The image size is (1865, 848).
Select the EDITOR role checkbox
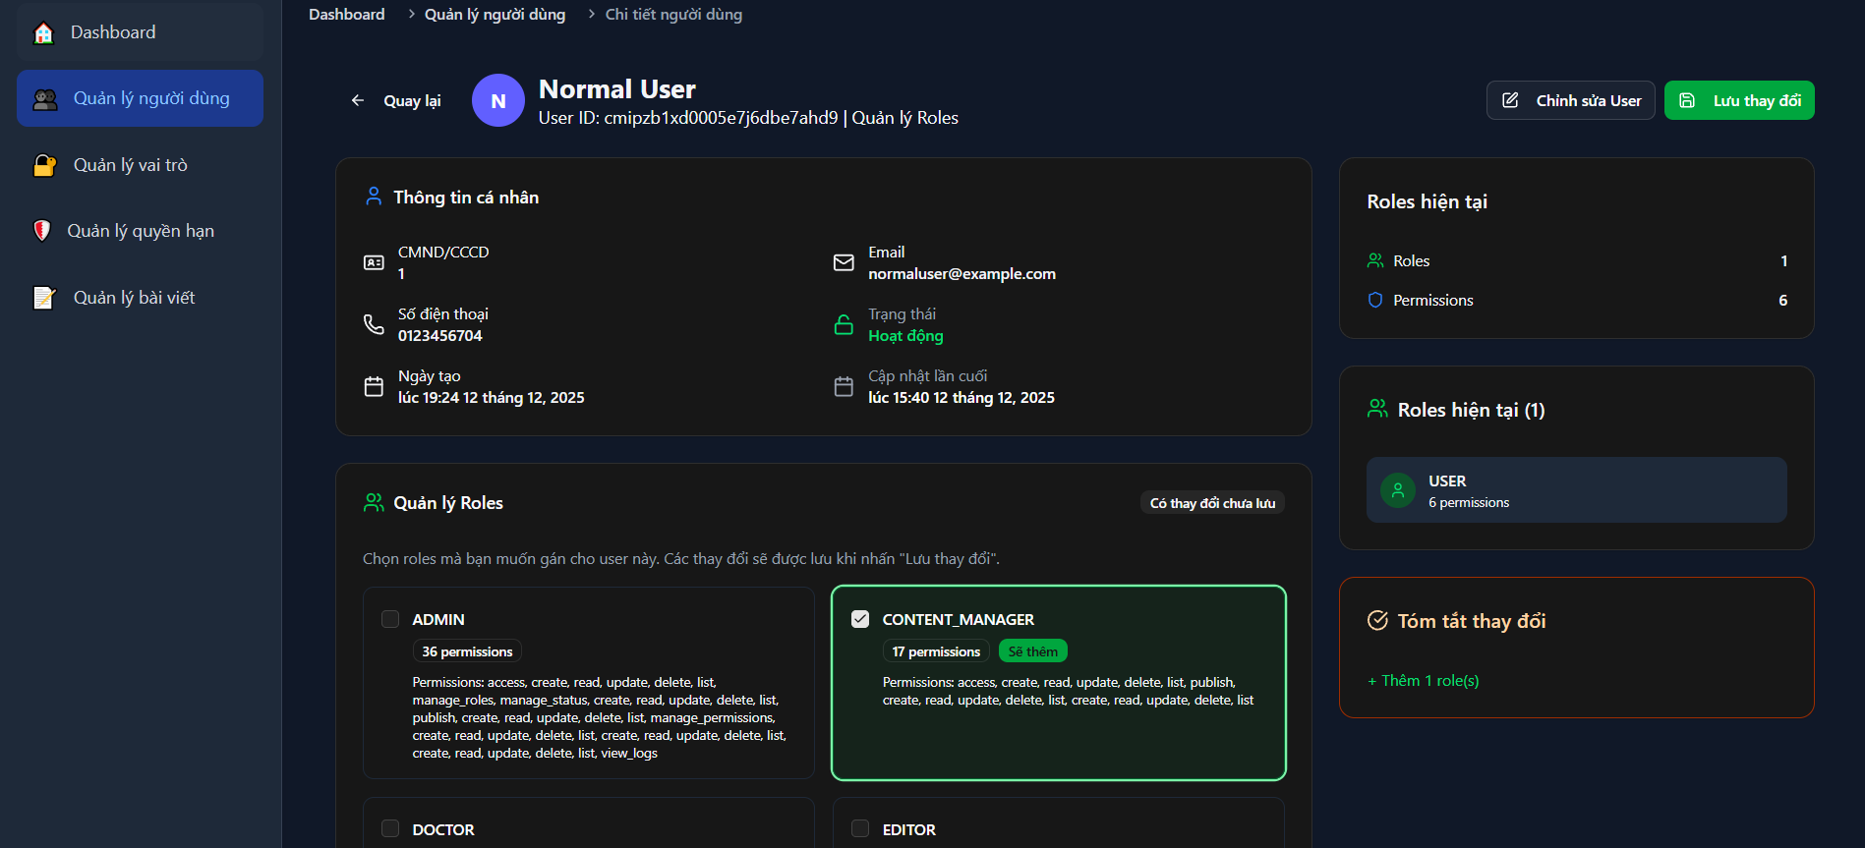[x=860, y=828]
